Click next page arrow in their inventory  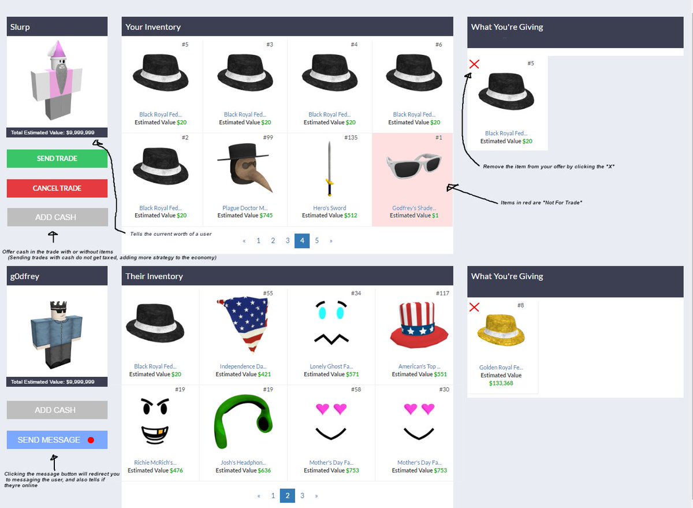coord(316,496)
